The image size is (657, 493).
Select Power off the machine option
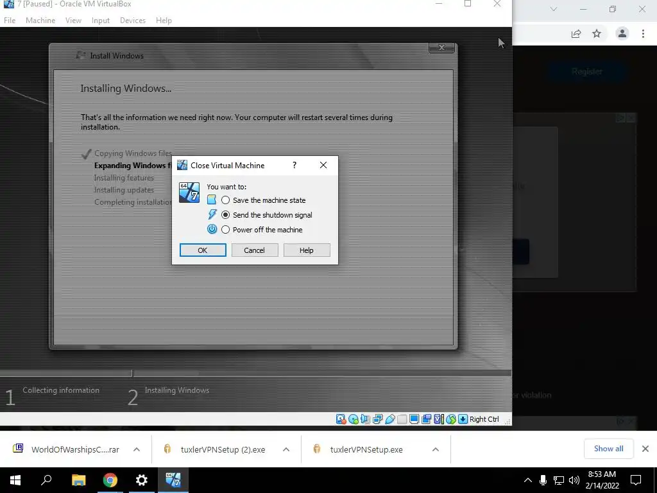pos(262,230)
